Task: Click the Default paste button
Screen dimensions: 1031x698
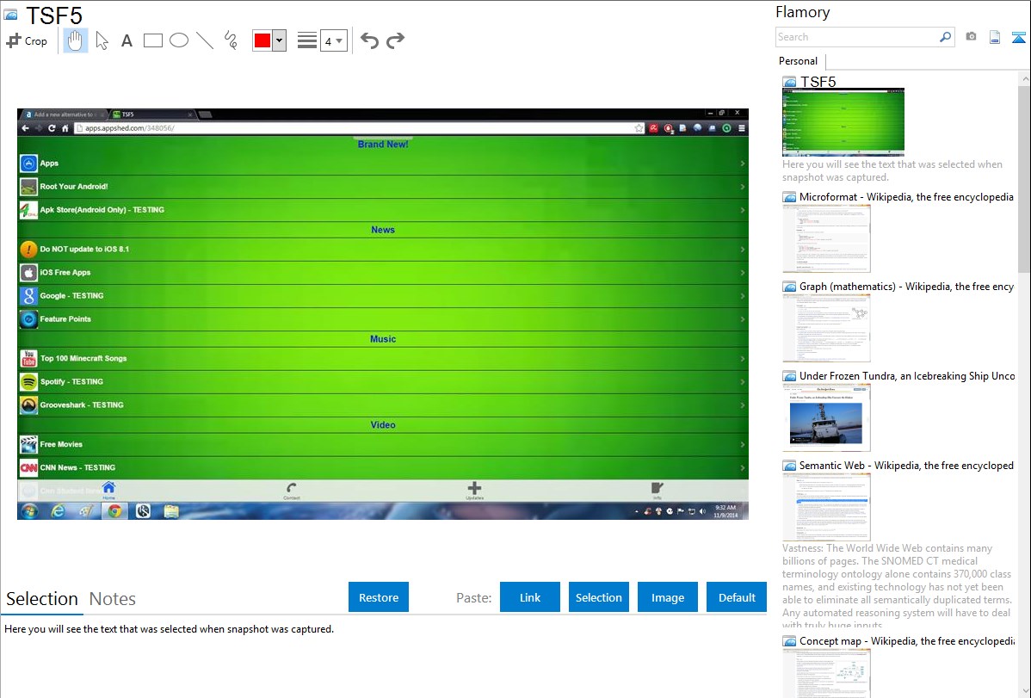Action: tap(737, 597)
